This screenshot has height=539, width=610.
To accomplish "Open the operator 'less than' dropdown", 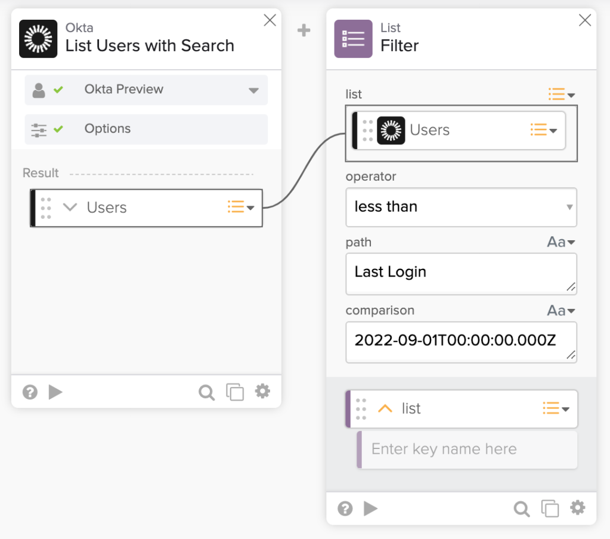I will pos(461,207).
